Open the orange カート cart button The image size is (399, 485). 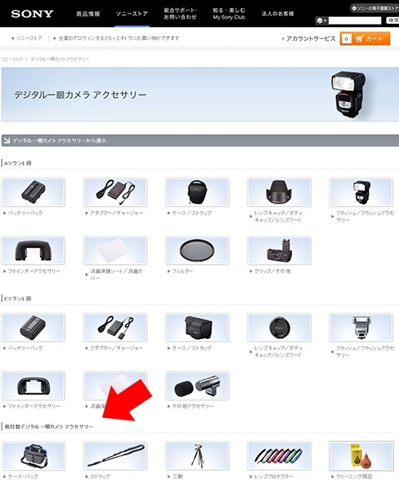(365, 38)
